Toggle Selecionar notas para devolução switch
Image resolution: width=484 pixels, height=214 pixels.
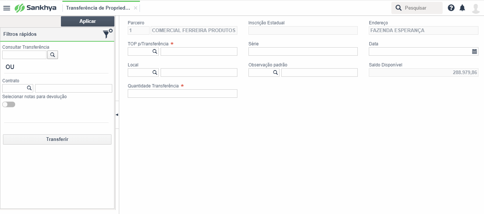point(9,104)
